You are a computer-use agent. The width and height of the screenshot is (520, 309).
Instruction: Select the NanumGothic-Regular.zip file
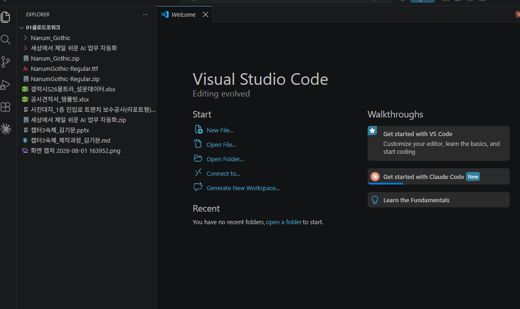[x=86, y=79]
